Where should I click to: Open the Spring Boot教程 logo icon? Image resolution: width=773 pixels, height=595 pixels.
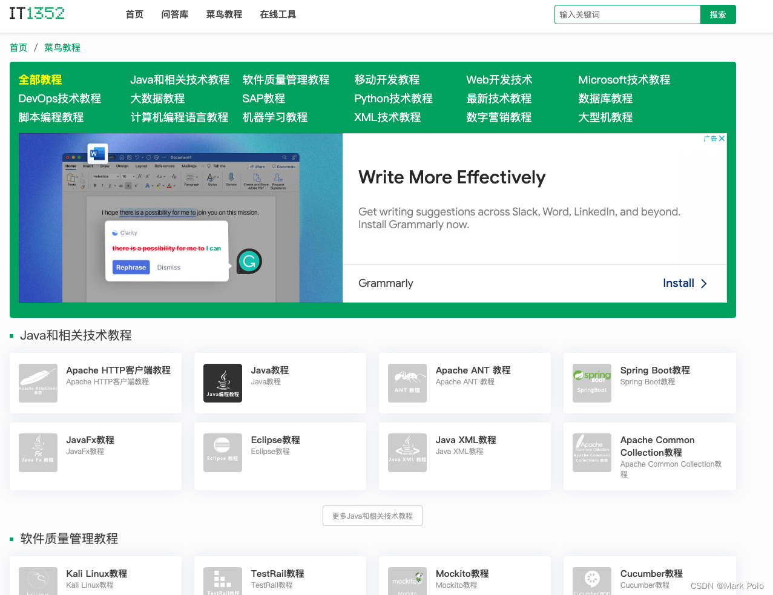click(592, 383)
